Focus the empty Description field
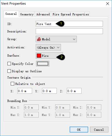Image resolution: width=112 pixels, height=136 pixels. tap(69, 31)
